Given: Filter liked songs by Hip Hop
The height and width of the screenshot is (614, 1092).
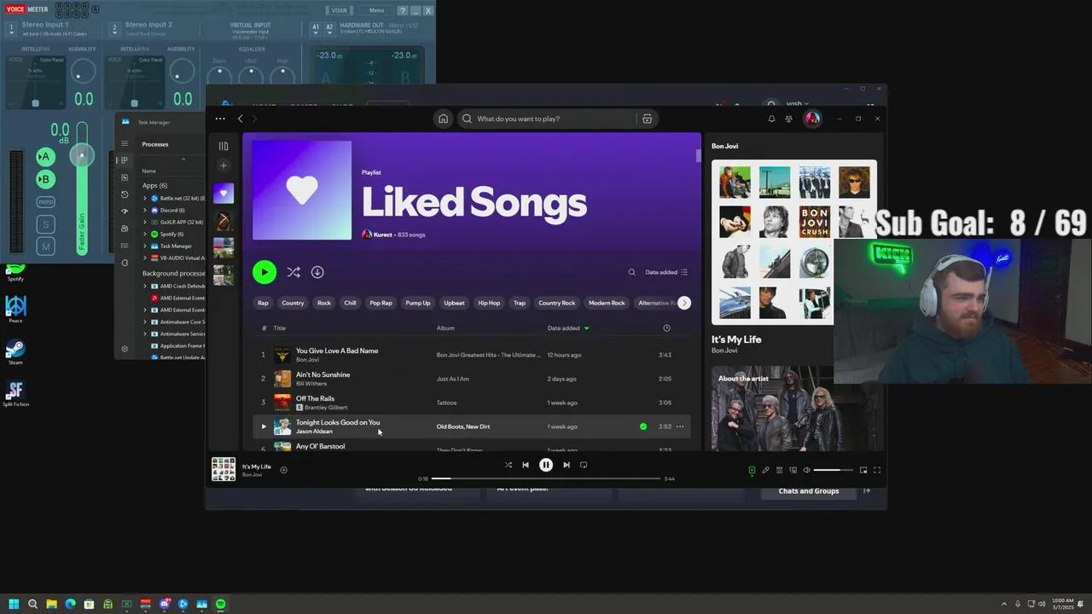Looking at the screenshot, I should tap(489, 303).
